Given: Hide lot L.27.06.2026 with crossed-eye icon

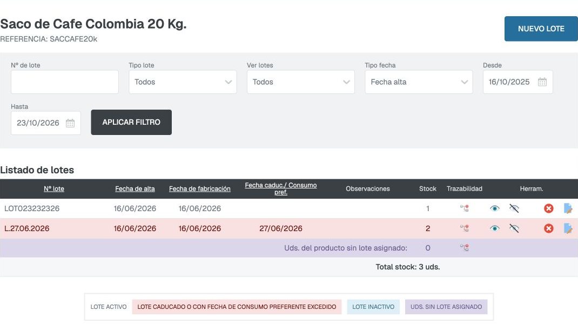Looking at the screenshot, I should pos(514,228).
